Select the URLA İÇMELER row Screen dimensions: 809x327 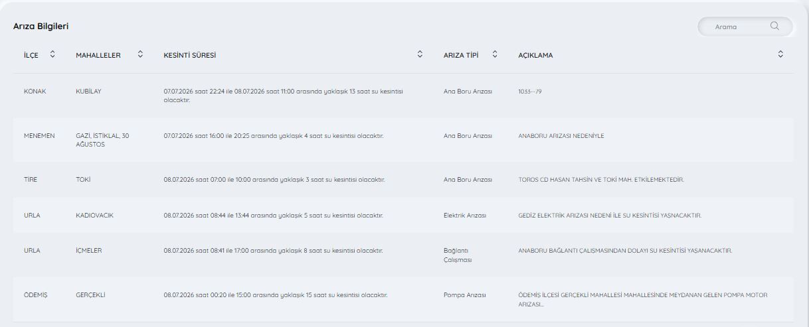[403, 255]
